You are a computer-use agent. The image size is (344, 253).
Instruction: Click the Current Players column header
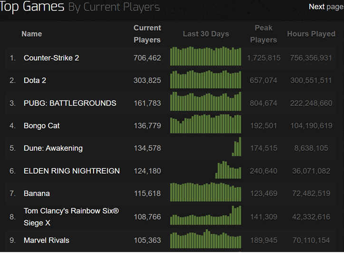[x=147, y=34]
